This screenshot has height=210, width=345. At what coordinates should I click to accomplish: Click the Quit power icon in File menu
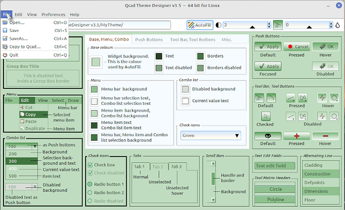5,55
